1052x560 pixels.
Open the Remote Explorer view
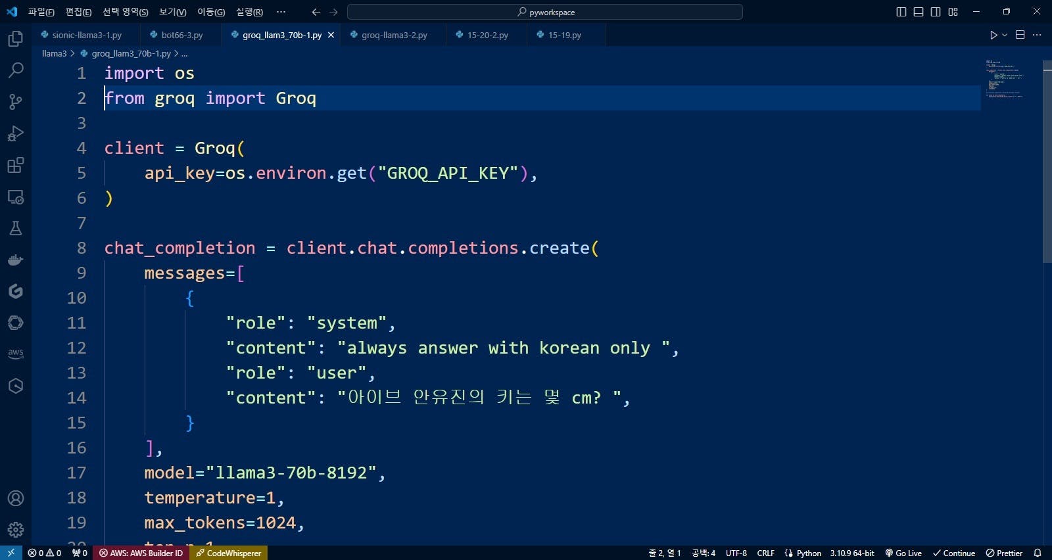pyautogui.click(x=16, y=197)
